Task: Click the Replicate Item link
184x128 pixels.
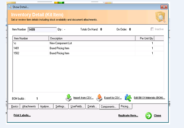Action: point(128,116)
